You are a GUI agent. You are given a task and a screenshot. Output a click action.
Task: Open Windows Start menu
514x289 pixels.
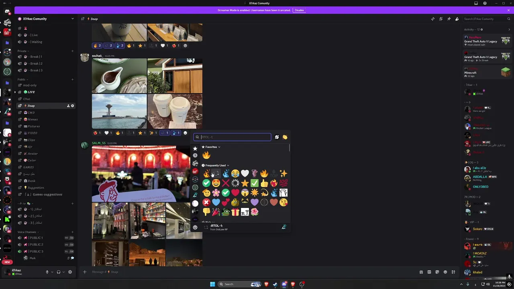click(212, 284)
